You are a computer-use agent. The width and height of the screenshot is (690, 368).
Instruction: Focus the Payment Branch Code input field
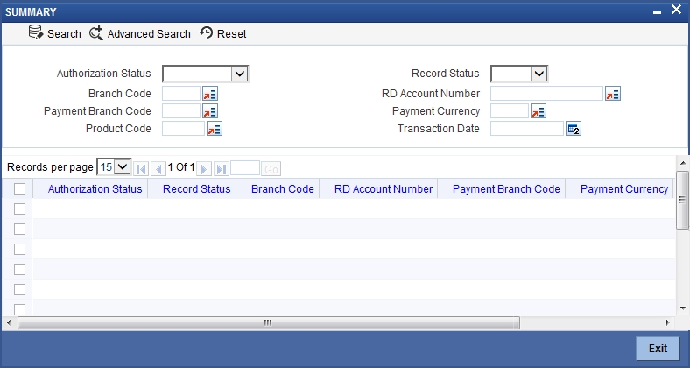click(181, 111)
